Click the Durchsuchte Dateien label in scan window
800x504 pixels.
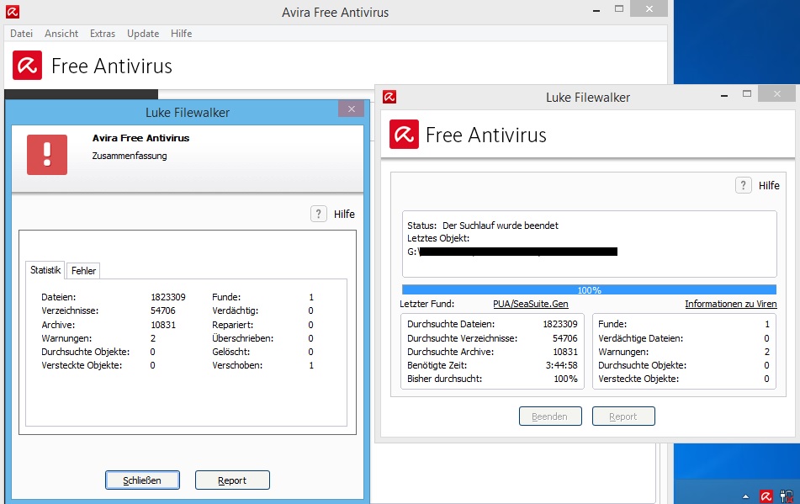click(451, 324)
